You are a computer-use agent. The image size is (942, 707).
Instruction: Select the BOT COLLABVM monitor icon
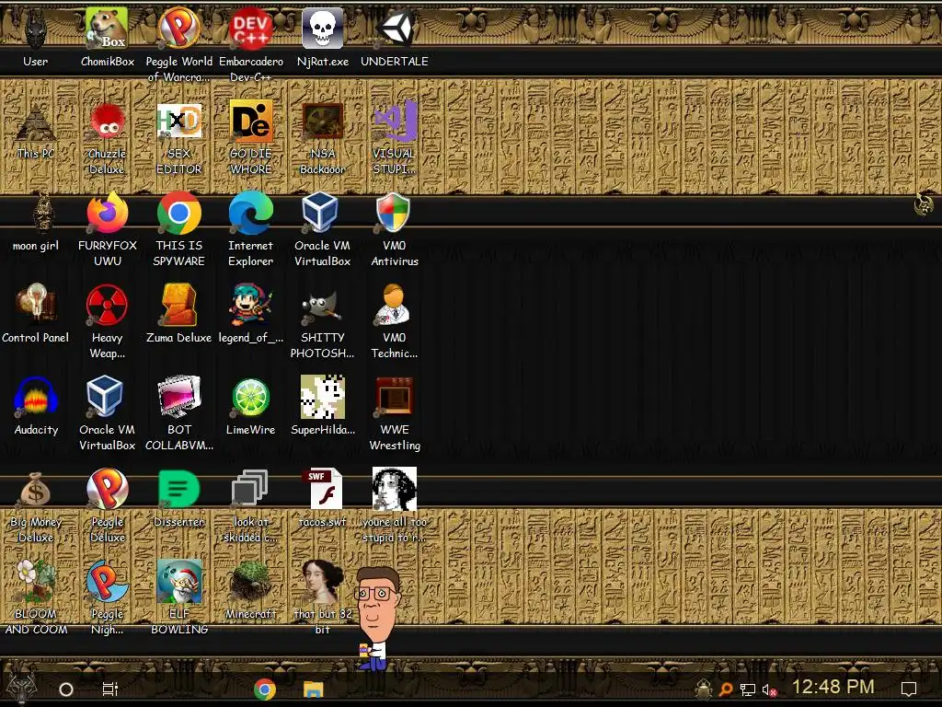(x=179, y=397)
